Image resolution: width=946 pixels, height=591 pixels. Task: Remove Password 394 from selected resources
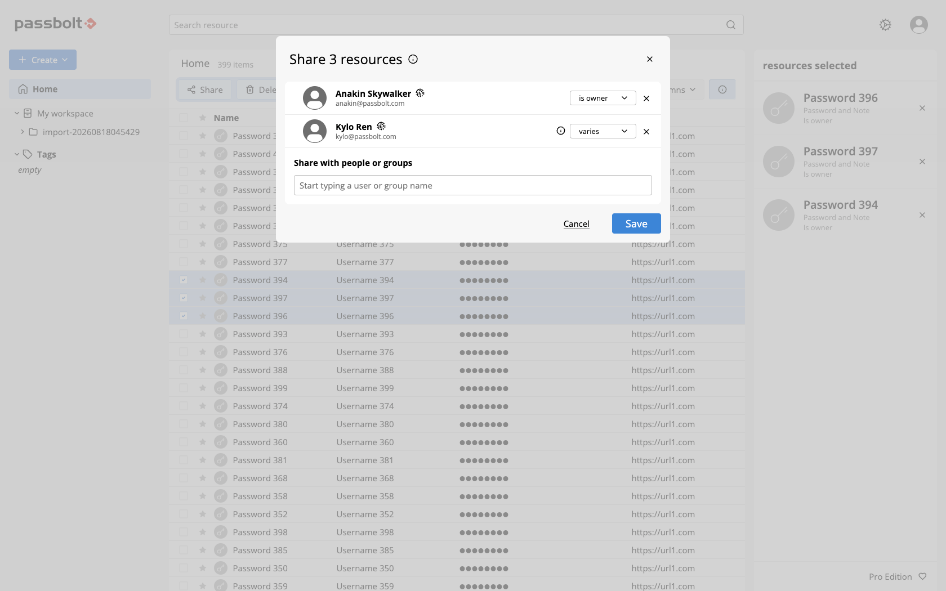tap(922, 215)
